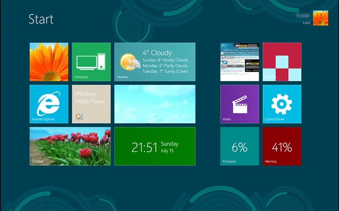Screen dimensions: 339x211
Task: Open the Computer tile
Action: tap(91, 62)
